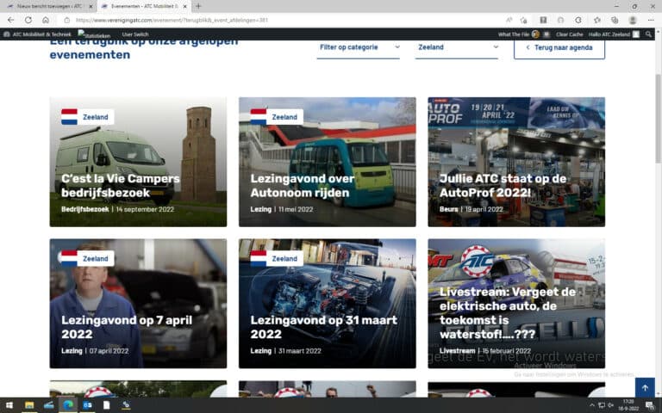Switch to the Evenementen - ATC Mobiliteit tab
662x413 pixels.
(144, 6)
